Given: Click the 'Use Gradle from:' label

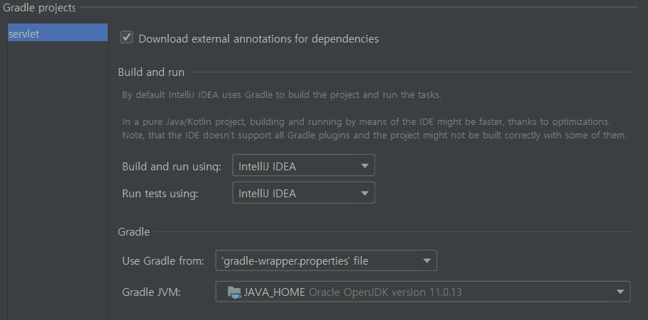Looking at the screenshot, I should pyautogui.click(x=163, y=261).
